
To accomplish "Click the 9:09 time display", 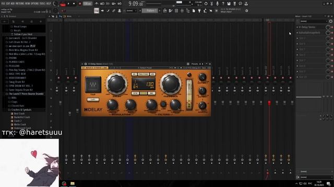I will click(x=136, y=4).
